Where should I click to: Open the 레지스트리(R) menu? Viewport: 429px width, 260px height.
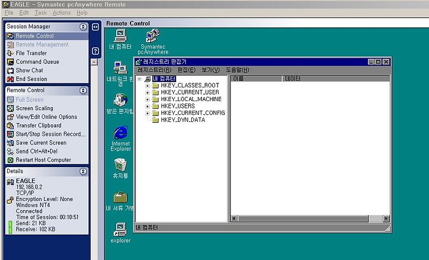click(x=154, y=70)
